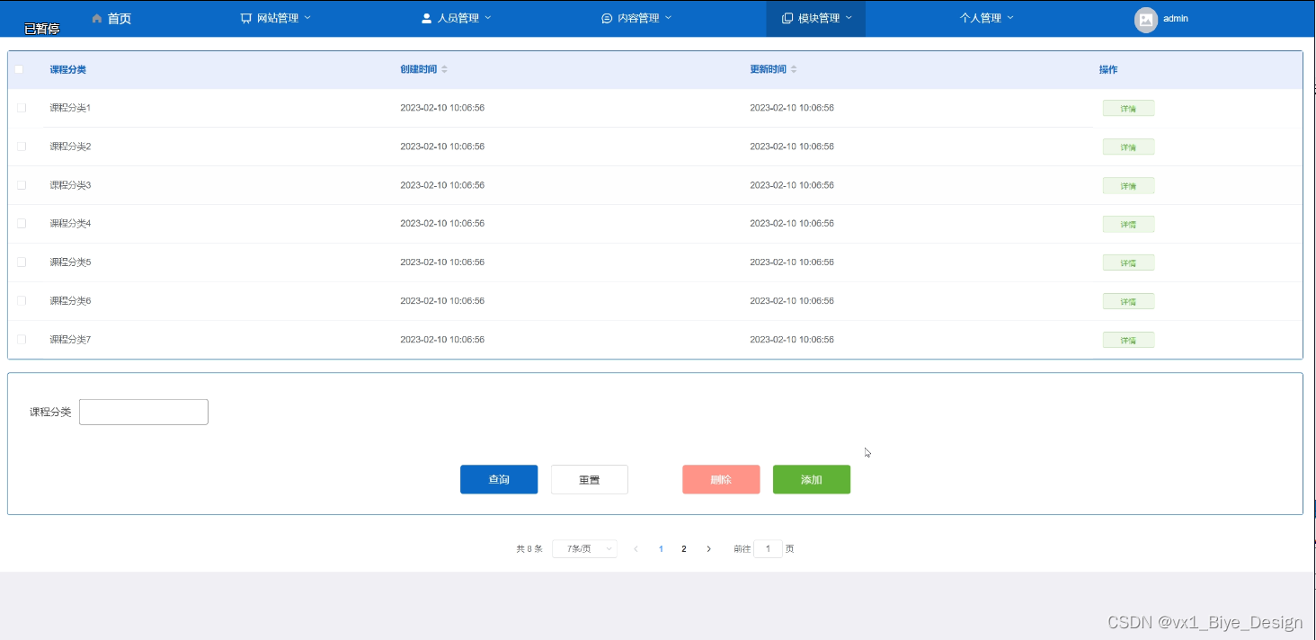Screen dimensions: 1316x640
Task: Expand the 内容管理 dropdown chevron
Action: coord(668,18)
